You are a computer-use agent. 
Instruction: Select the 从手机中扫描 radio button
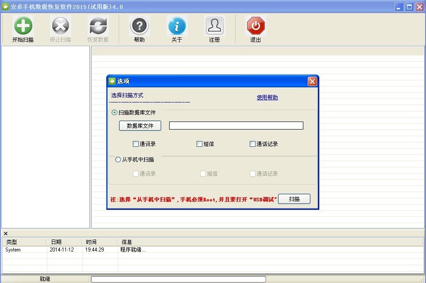(x=118, y=159)
